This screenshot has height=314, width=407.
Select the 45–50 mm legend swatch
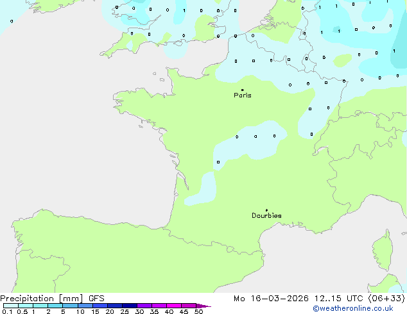(189, 306)
